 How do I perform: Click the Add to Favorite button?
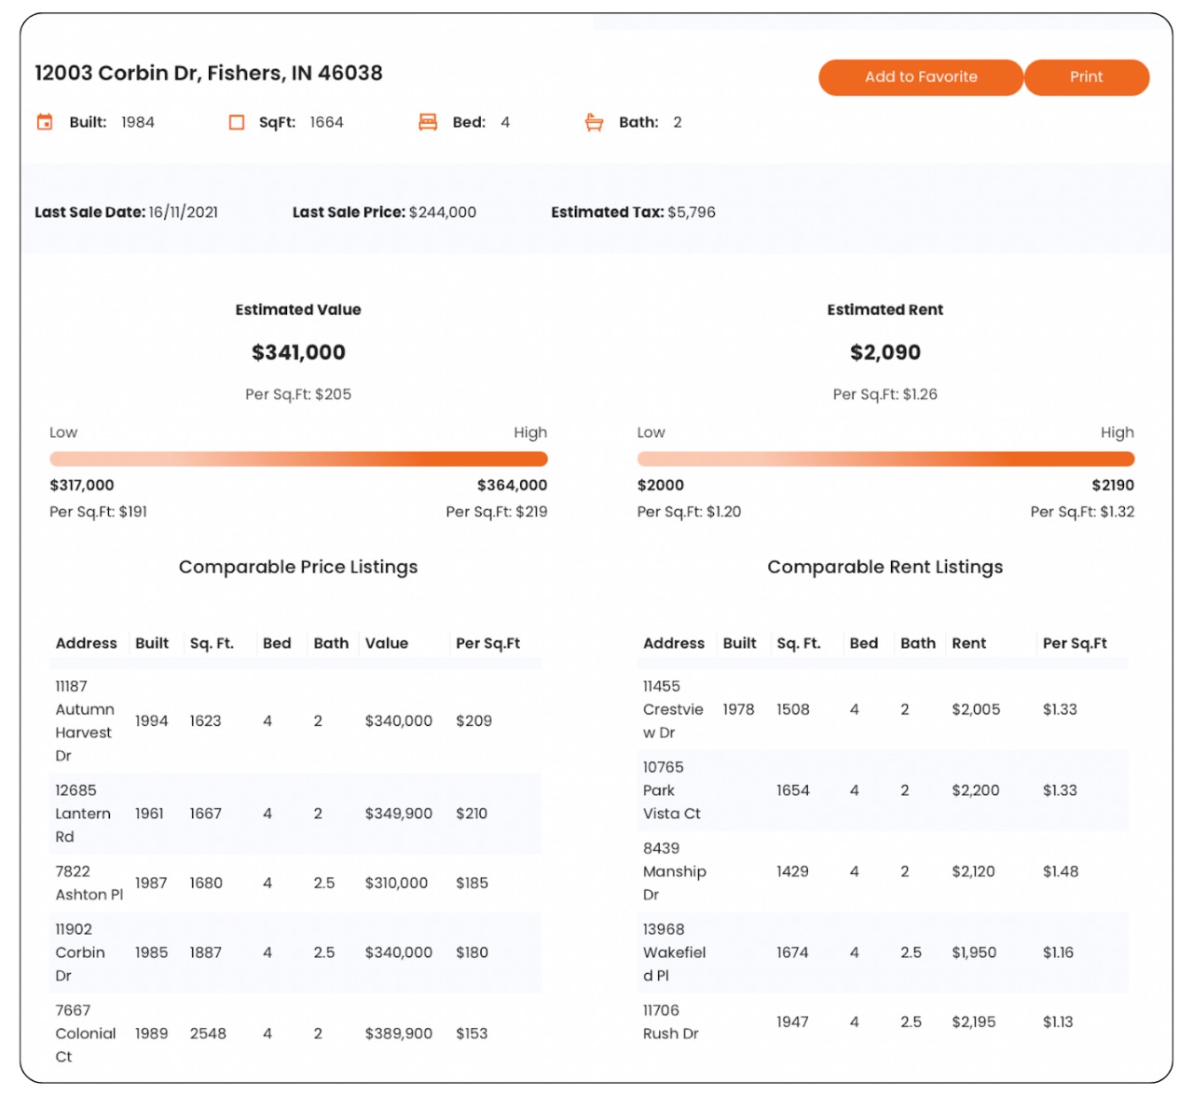[x=921, y=77]
